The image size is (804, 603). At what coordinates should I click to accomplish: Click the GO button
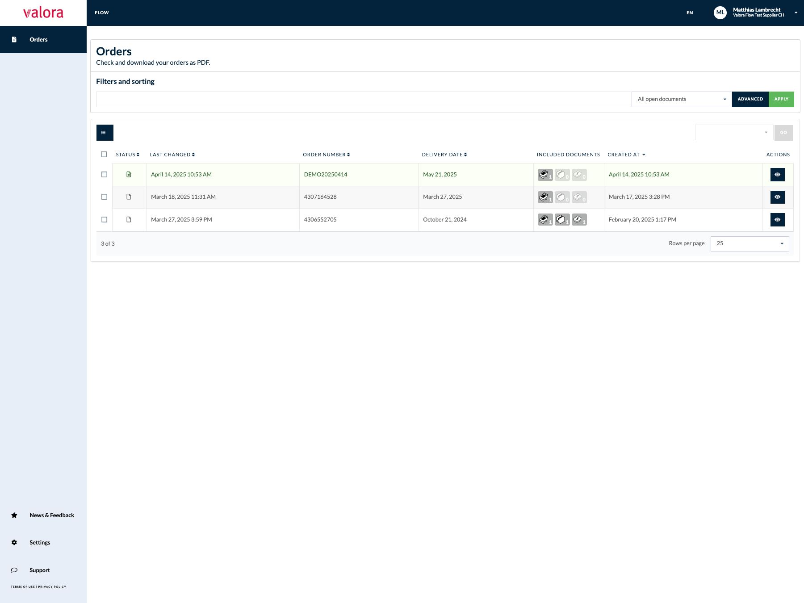(783, 133)
